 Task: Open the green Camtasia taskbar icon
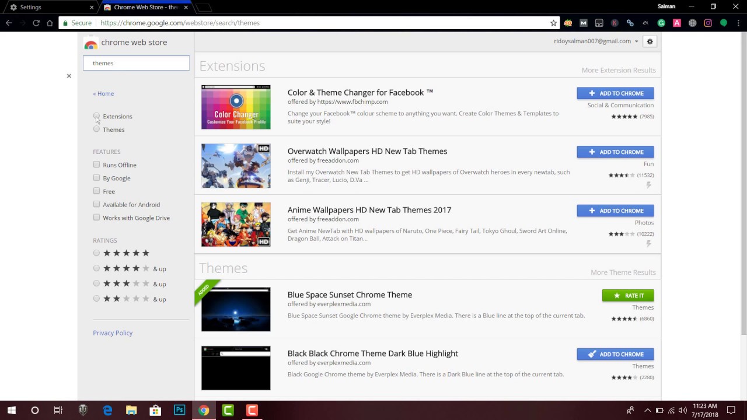click(228, 410)
